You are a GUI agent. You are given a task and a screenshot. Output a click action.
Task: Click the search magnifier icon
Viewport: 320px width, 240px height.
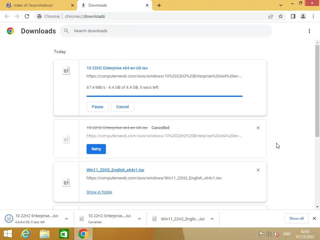(66, 31)
